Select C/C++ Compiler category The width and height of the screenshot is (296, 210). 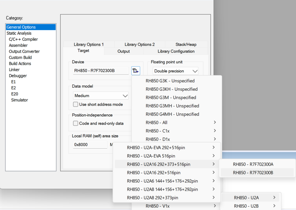pyautogui.click(x=23, y=39)
